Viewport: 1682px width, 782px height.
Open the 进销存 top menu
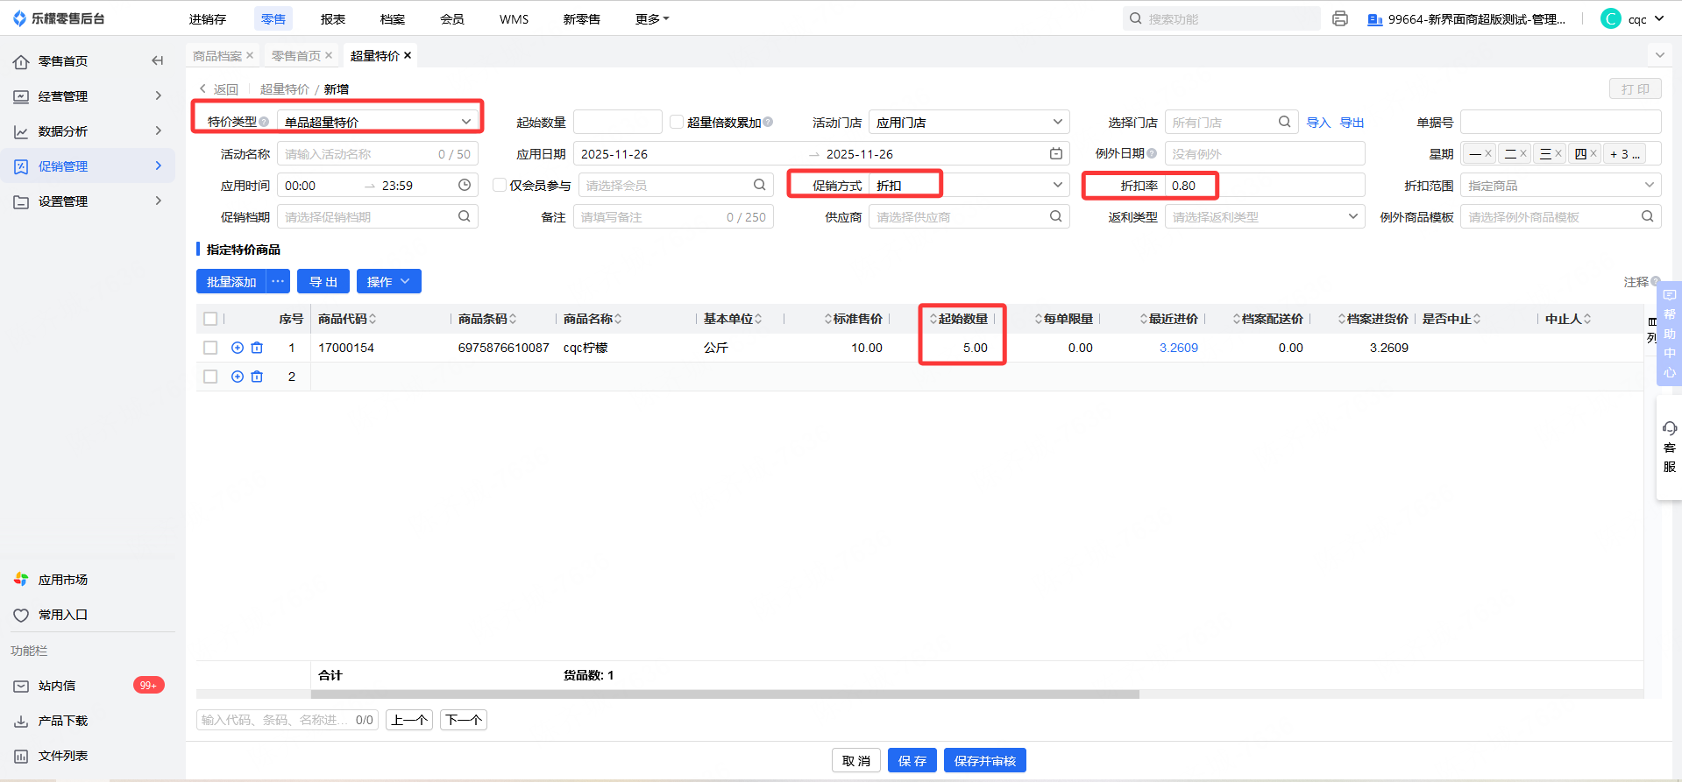tap(208, 18)
